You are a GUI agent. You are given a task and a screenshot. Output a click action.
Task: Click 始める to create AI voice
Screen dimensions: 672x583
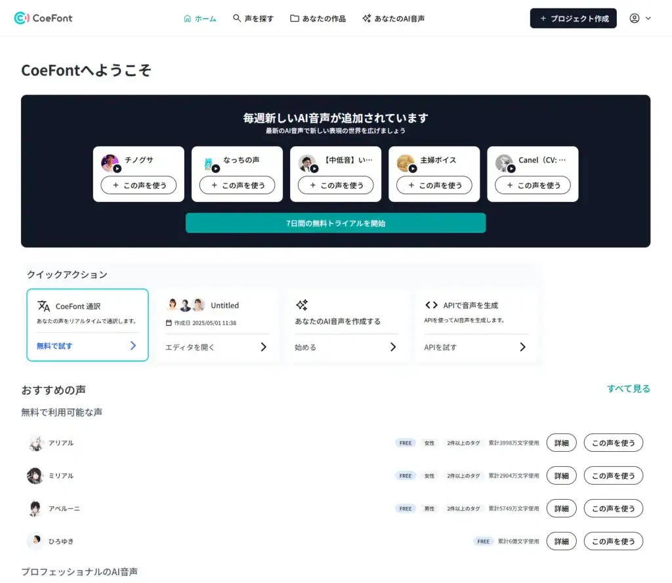coord(306,348)
